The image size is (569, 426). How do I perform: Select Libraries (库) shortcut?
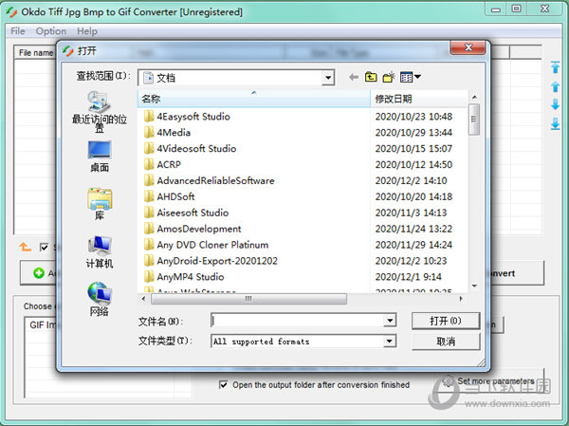click(100, 204)
